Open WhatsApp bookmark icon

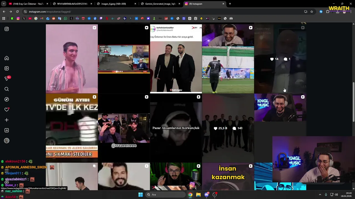click(65, 19)
